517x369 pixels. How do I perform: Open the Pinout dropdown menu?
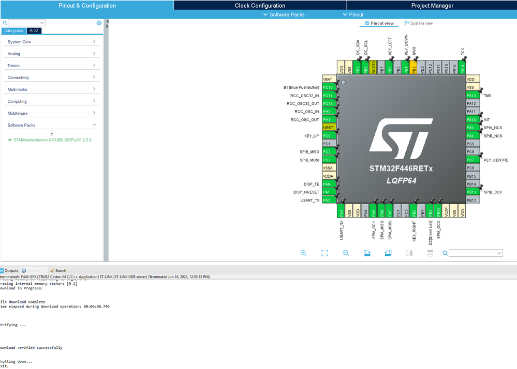point(353,14)
